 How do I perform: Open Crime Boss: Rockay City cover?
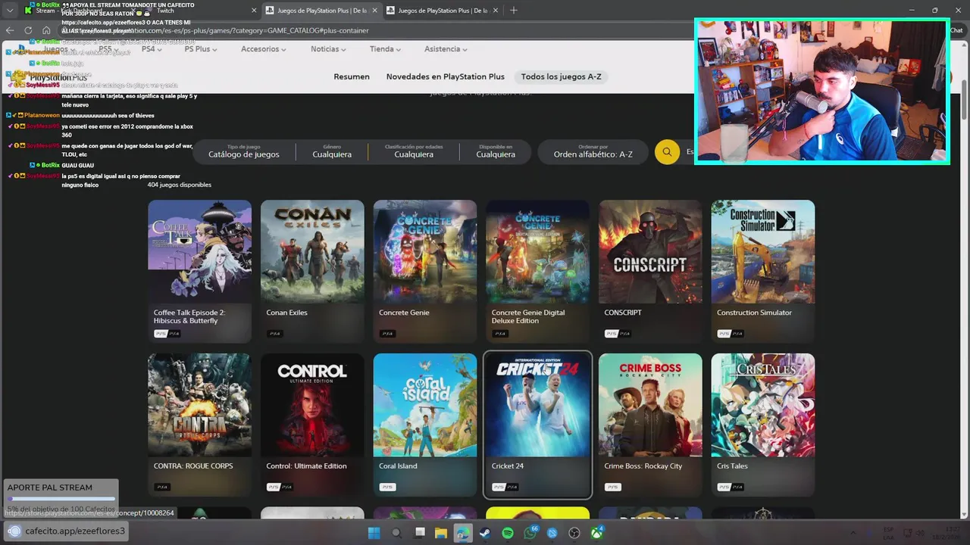point(650,405)
